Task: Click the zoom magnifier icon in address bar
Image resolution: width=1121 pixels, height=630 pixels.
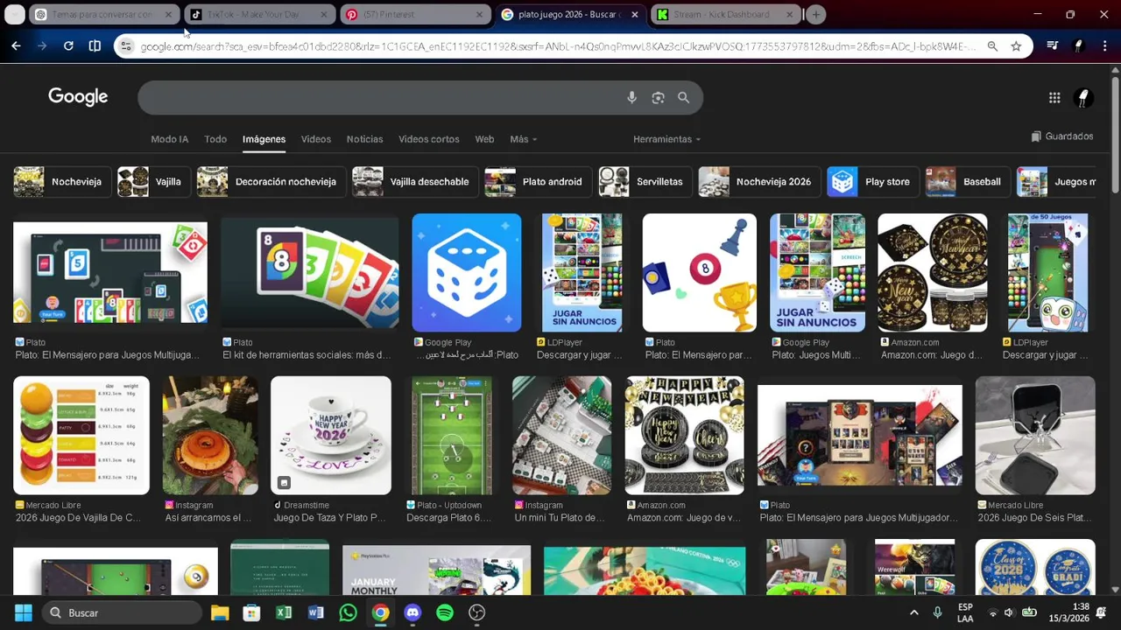Action: click(992, 46)
